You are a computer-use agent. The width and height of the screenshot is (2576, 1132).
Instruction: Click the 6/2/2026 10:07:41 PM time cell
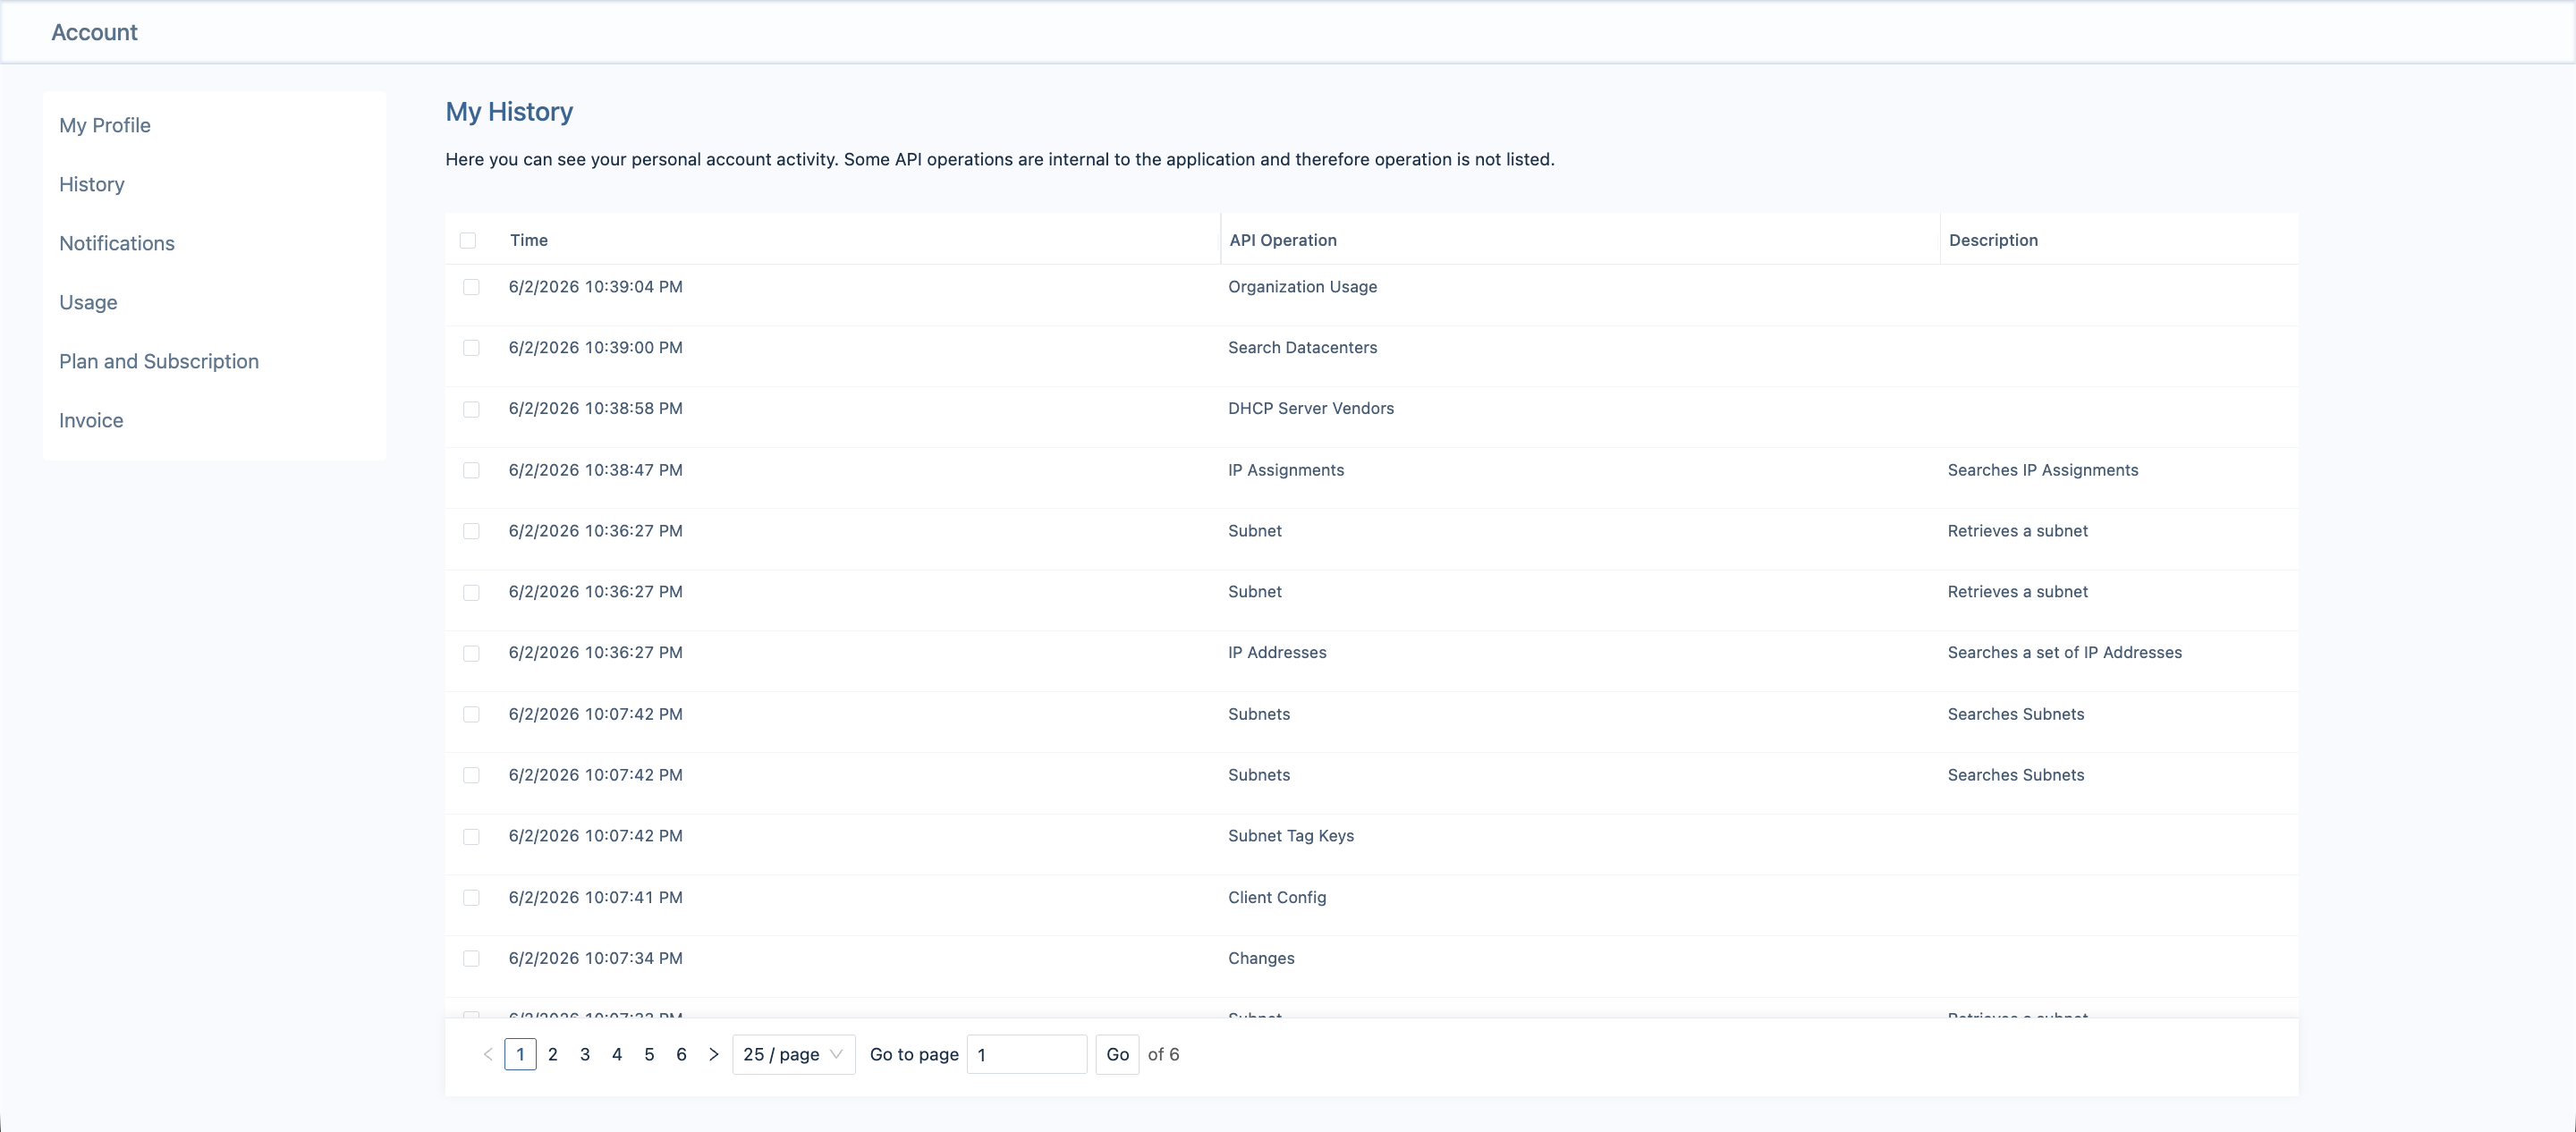coord(596,897)
